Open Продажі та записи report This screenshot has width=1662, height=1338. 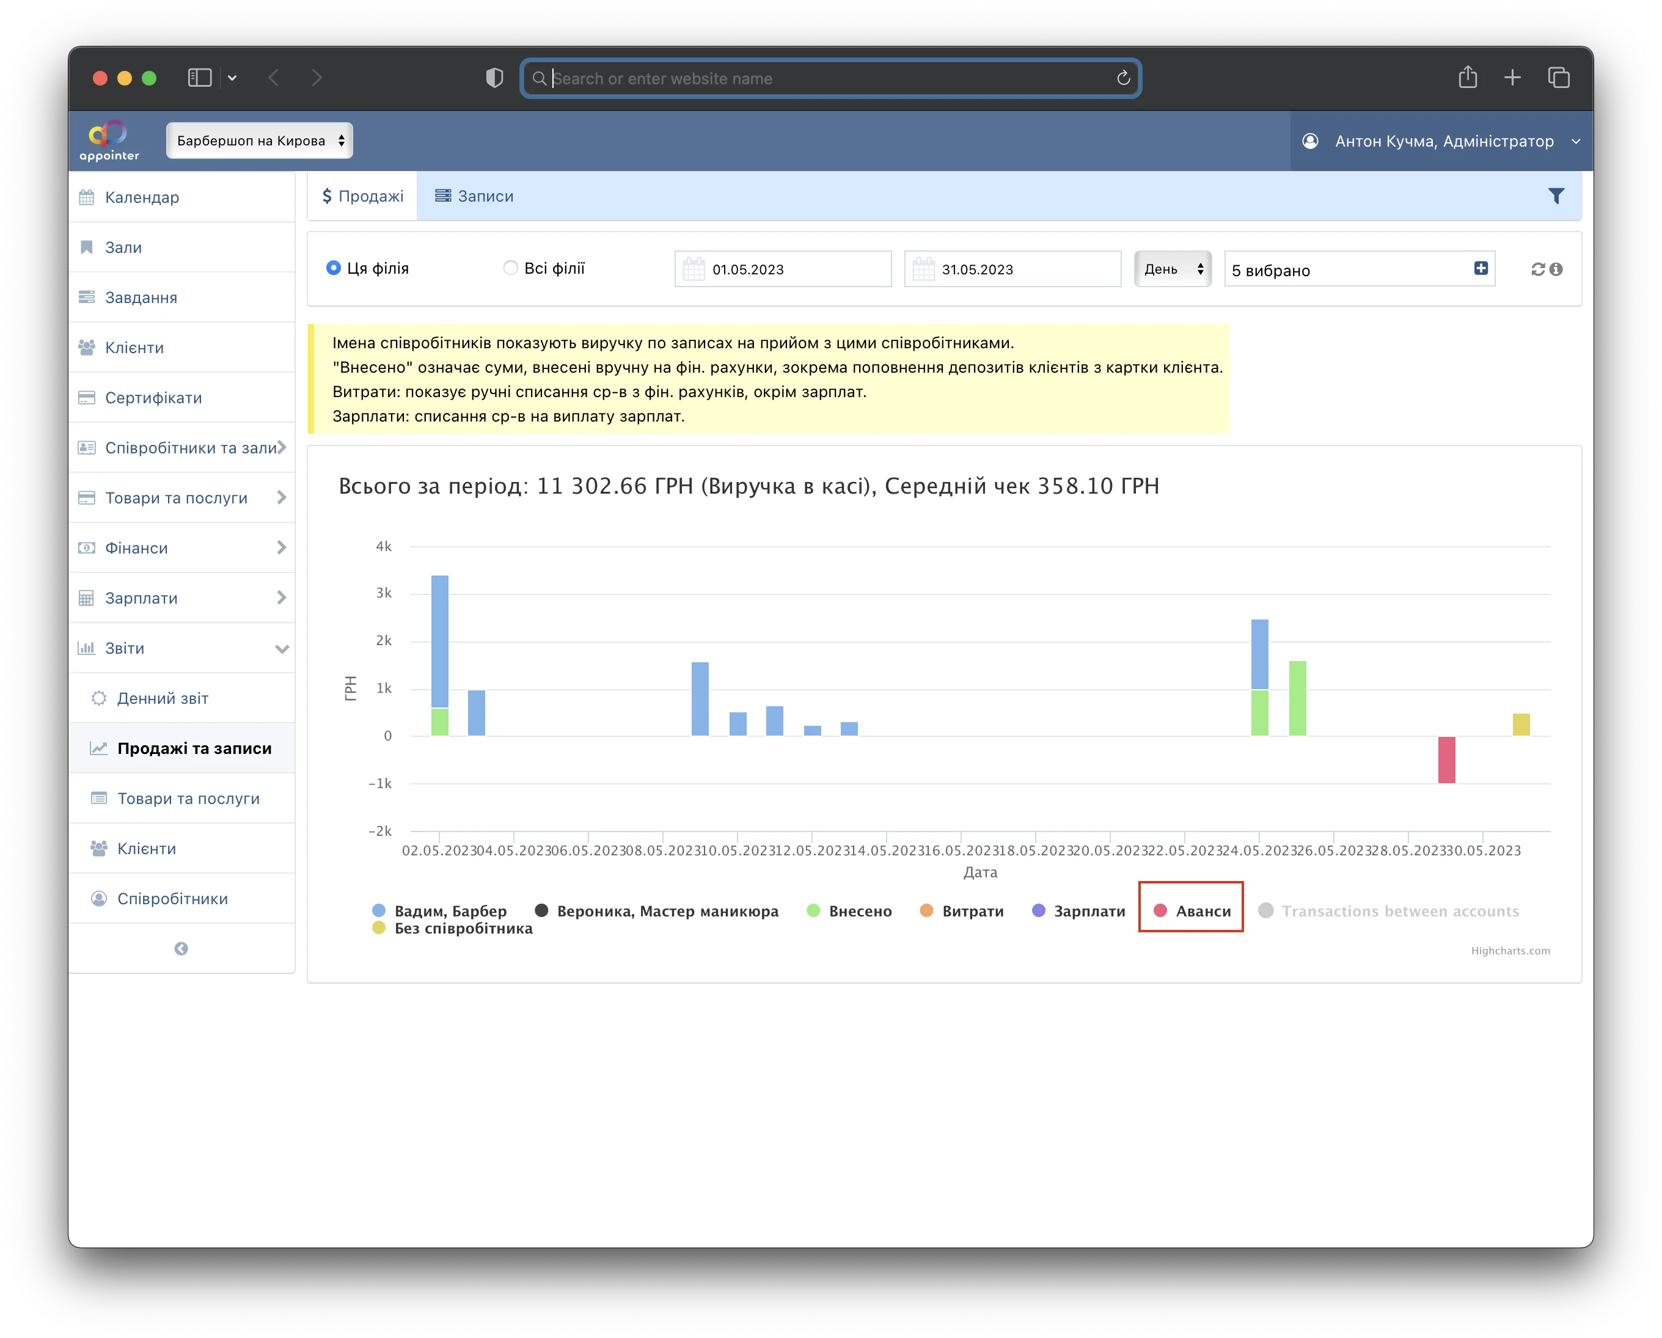(182, 748)
